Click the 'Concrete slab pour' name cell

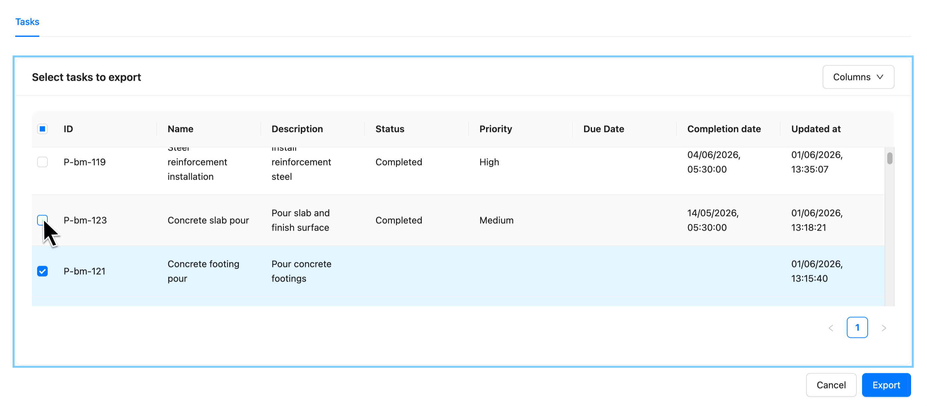tap(208, 220)
